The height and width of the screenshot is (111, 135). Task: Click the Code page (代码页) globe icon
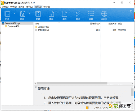(x=104, y=14)
